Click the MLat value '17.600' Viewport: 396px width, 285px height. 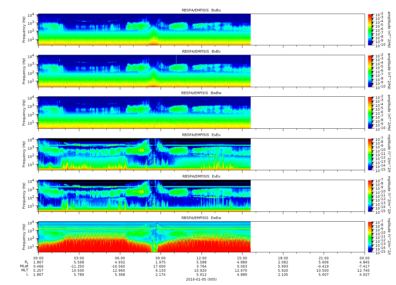(x=161, y=266)
